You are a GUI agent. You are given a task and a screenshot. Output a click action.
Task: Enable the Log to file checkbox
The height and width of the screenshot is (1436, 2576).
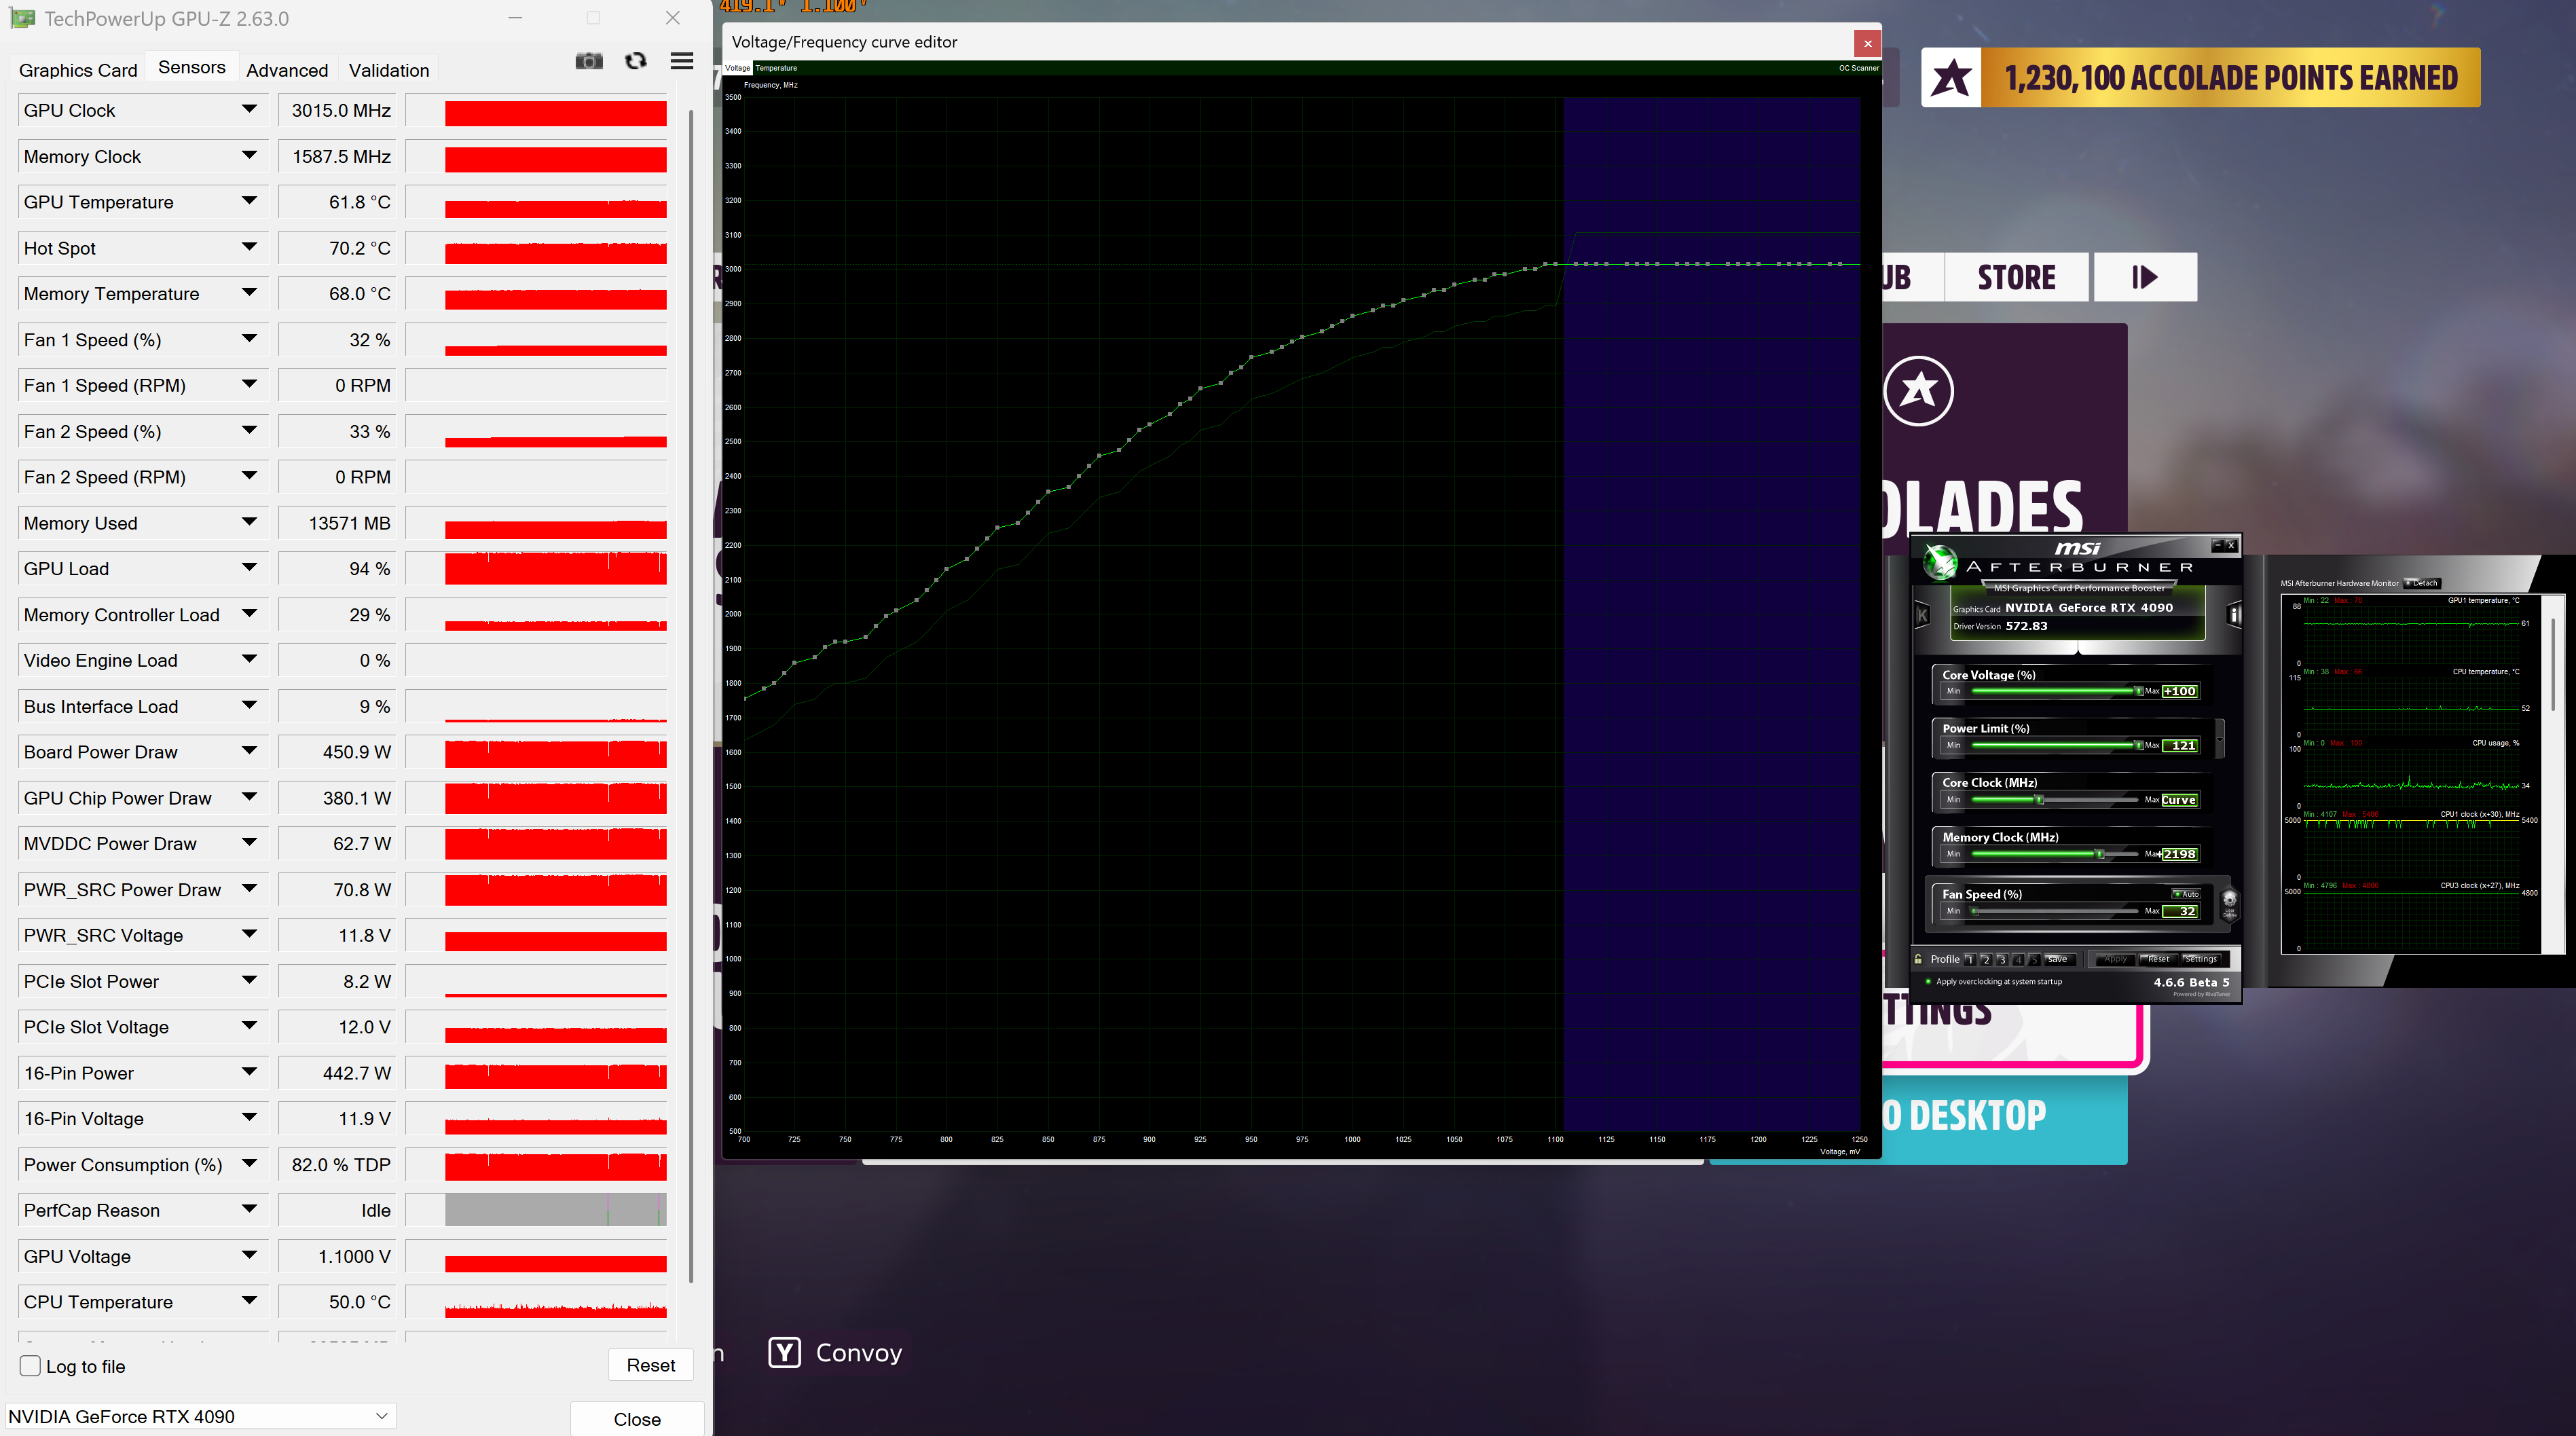(x=30, y=1366)
